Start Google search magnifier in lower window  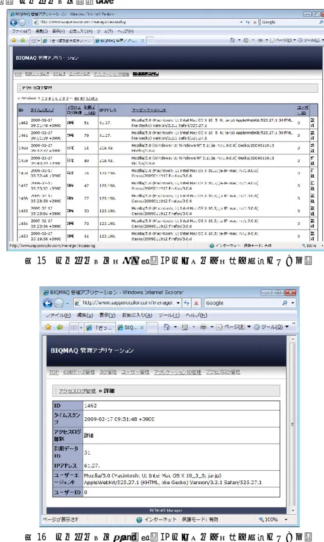tap(285, 303)
